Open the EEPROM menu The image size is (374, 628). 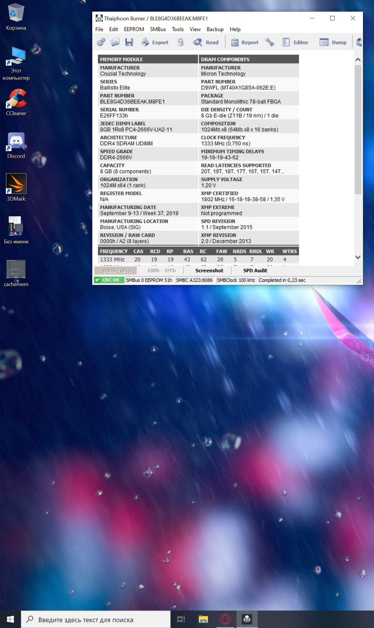pyautogui.click(x=134, y=29)
